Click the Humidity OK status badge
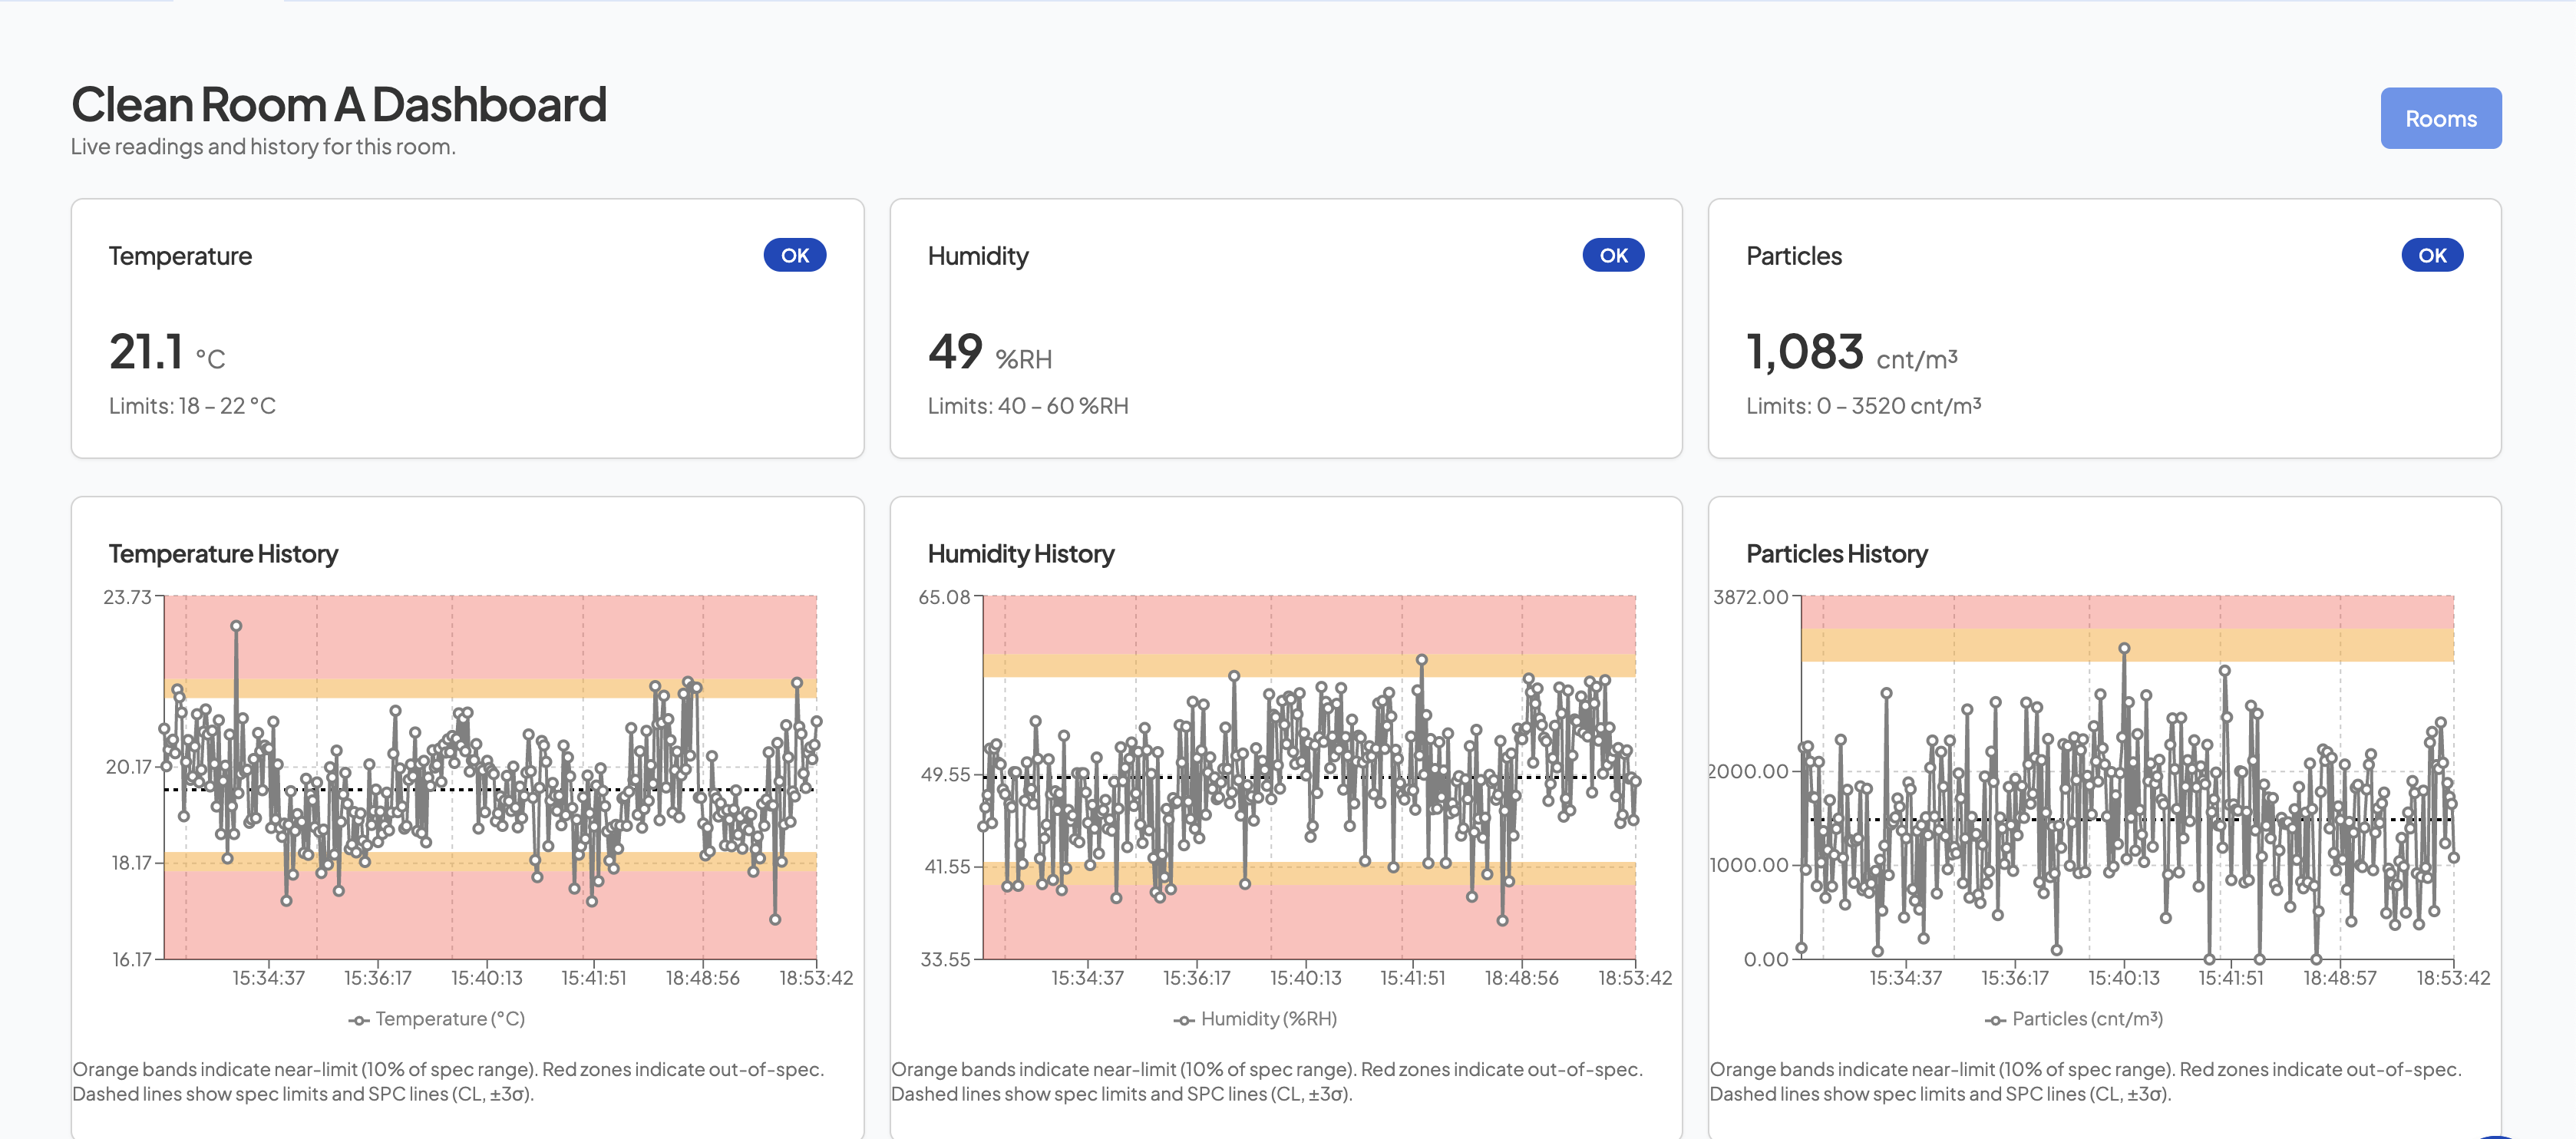Screen dimensions: 2576x1139 1612,255
